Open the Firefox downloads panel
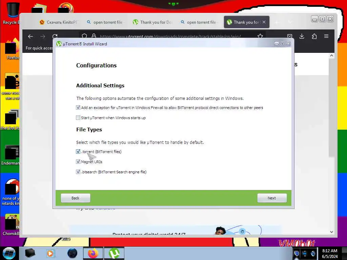The image size is (347, 260). tap(302, 36)
